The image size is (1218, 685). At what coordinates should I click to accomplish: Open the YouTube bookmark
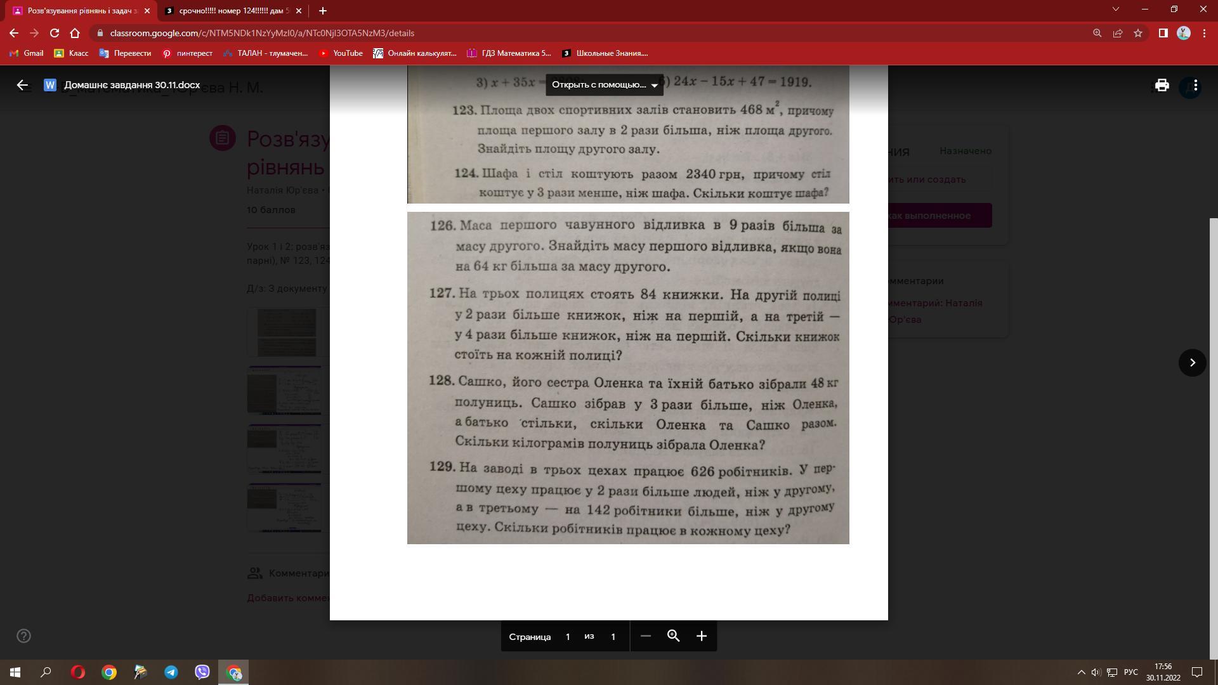pos(341,53)
